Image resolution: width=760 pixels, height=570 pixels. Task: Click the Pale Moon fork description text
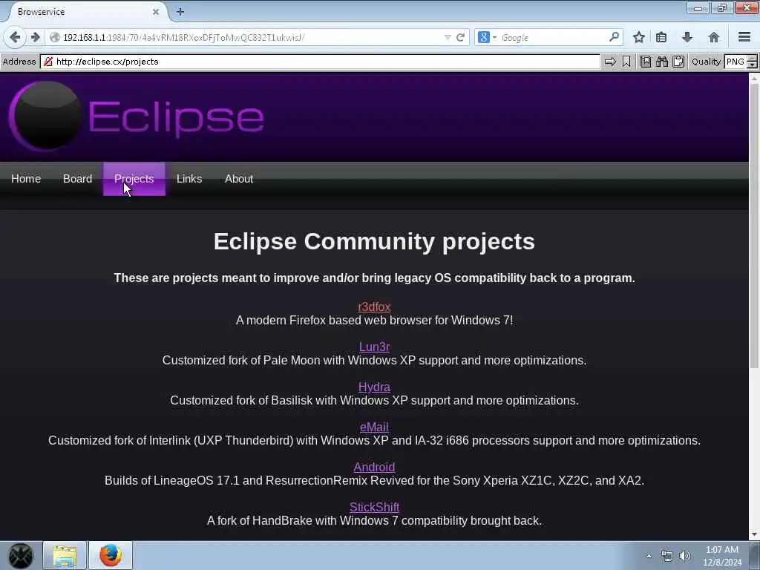pyautogui.click(x=374, y=361)
